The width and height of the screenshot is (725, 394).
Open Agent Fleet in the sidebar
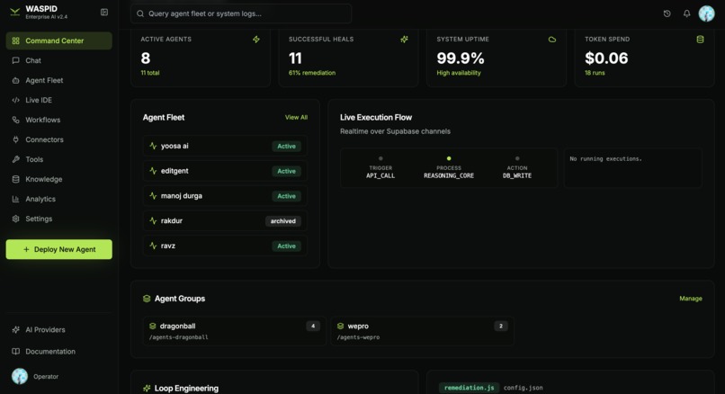pos(59,80)
